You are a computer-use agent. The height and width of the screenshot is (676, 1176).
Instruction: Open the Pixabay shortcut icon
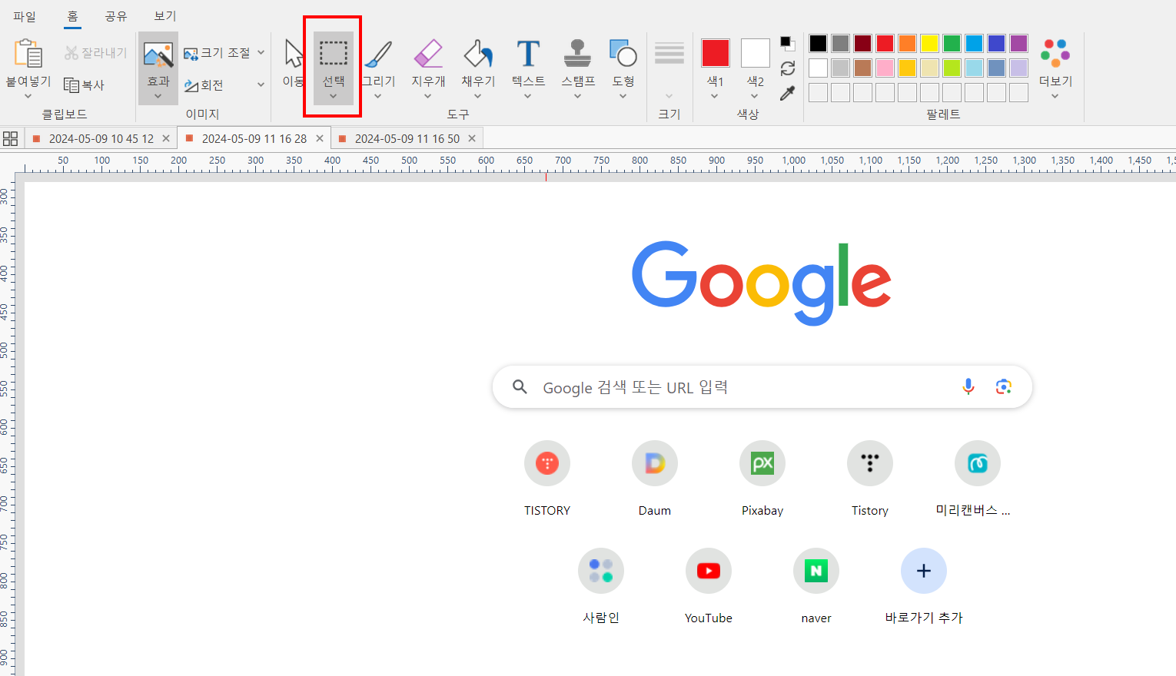pos(762,463)
